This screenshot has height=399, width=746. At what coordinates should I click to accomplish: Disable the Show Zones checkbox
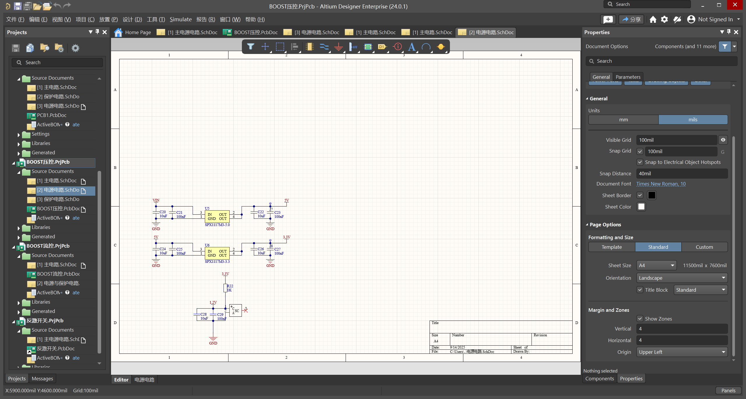[640, 319]
